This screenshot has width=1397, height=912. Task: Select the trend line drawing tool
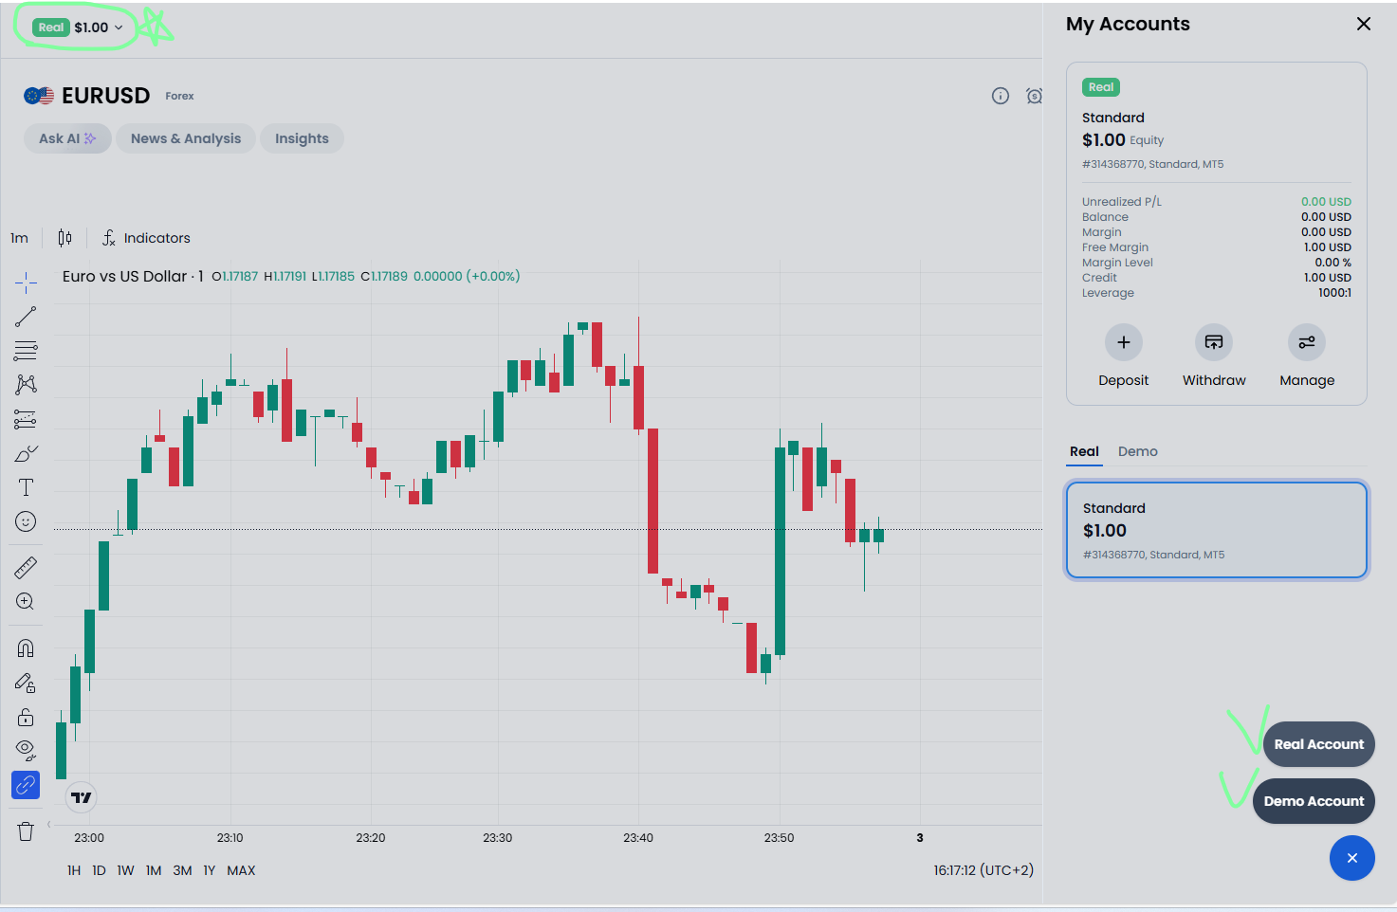point(26,317)
